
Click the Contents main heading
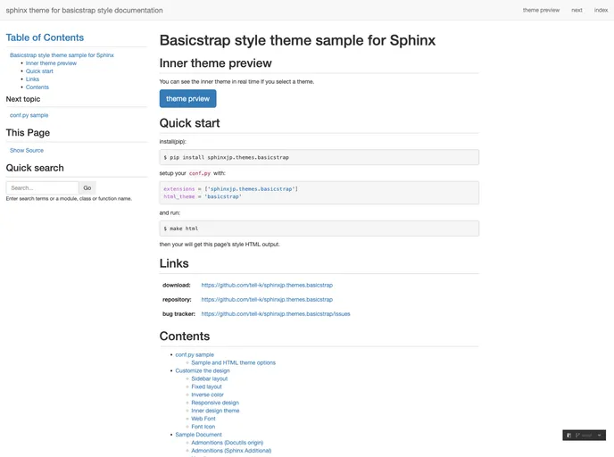pyautogui.click(x=185, y=337)
